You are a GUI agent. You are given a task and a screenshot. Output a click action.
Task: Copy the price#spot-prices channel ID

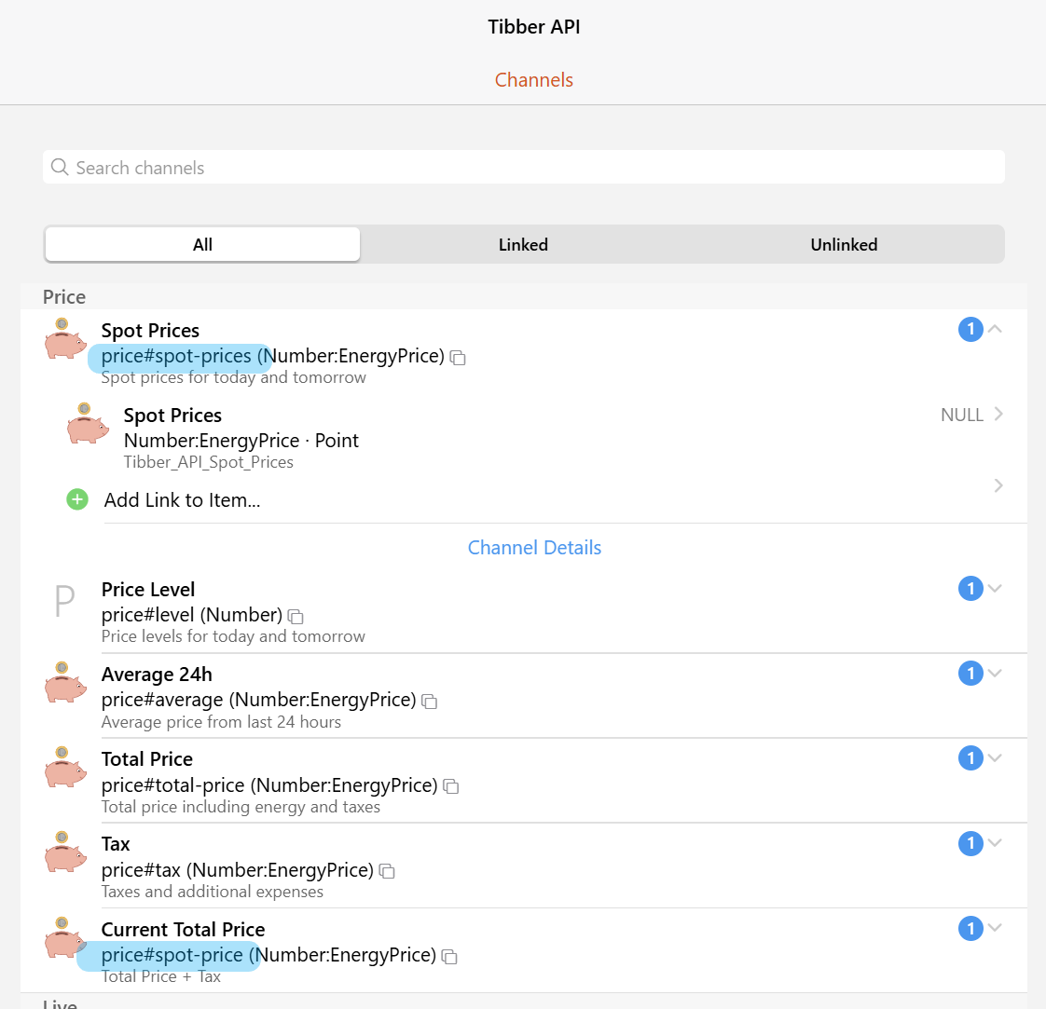(x=458, y=358)
